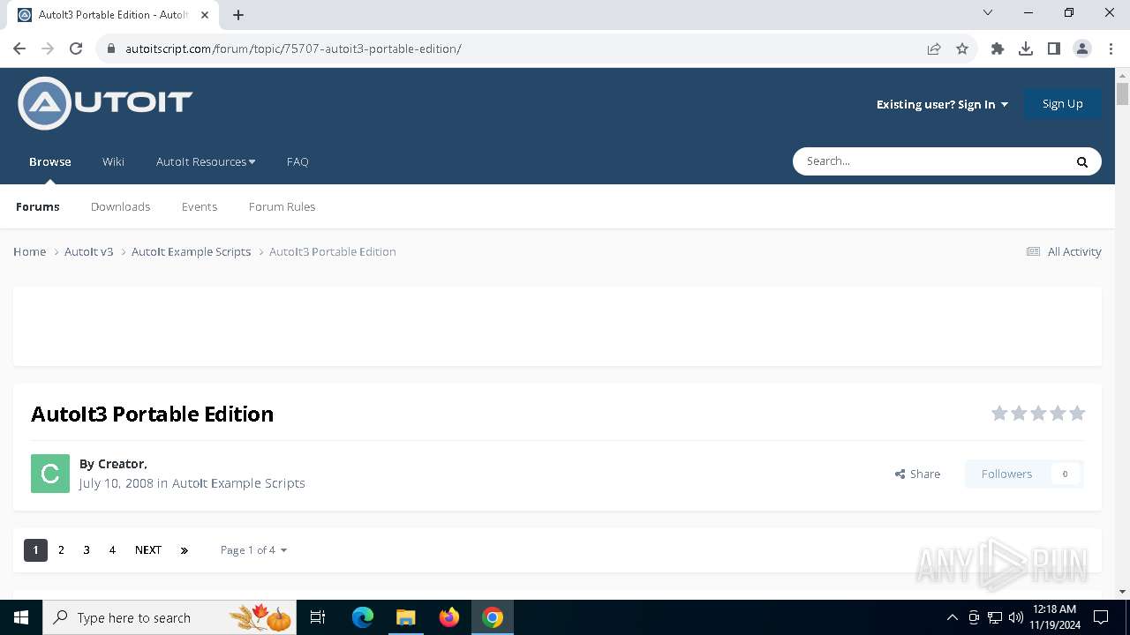The image size is (1130, 635).
Task: Open the Windows Start menu
Action: coord(21,617)
